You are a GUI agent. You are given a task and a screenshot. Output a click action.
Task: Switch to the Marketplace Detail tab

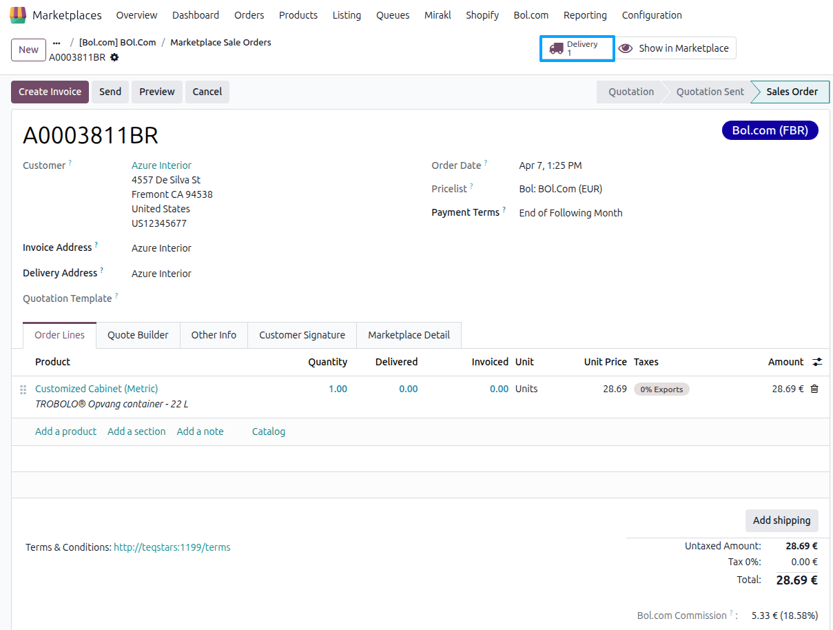pos(409,335)
